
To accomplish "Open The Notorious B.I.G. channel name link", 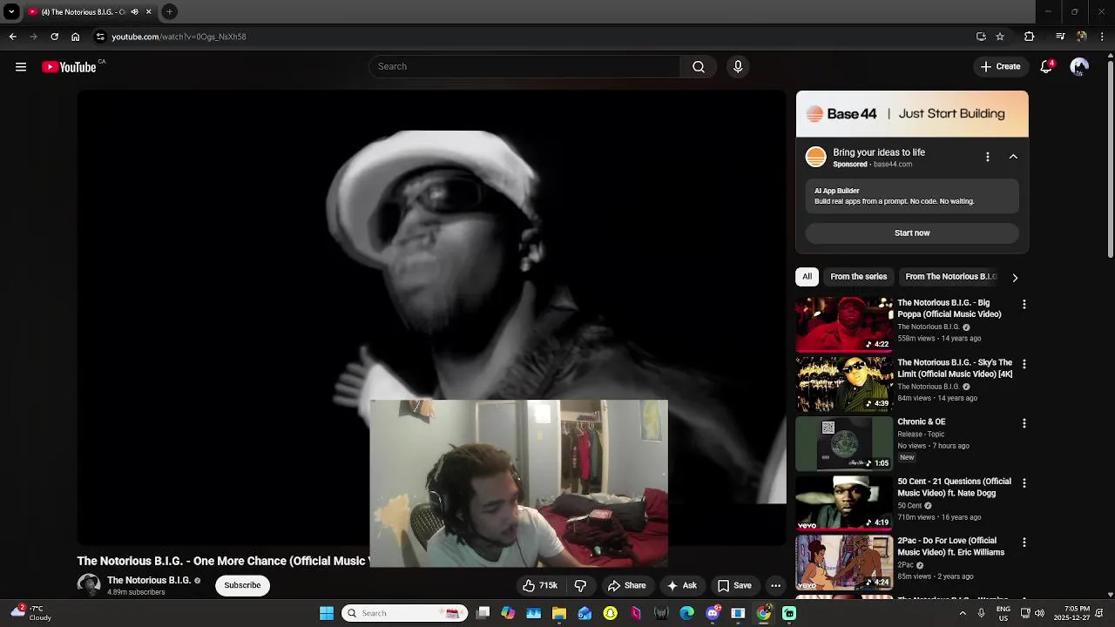I will tap(149, 580).
